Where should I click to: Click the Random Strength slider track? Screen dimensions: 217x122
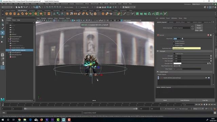tap(196, 58)
